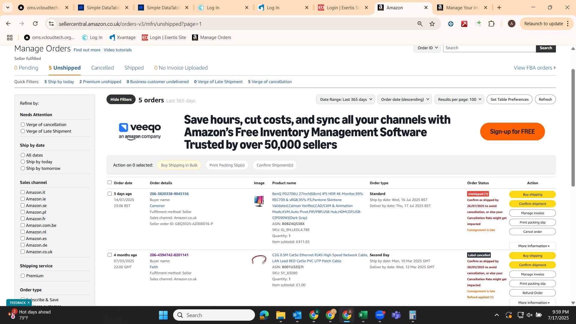The width and height of the screenshot is (576, 324).
Task: Switch to Shipped orders tab
Action: pos(134,68)
